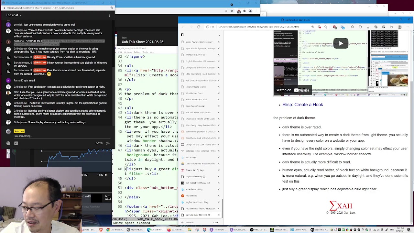Click the Edge refresh button
Screen dimensions: 414x233
point(199,27)
